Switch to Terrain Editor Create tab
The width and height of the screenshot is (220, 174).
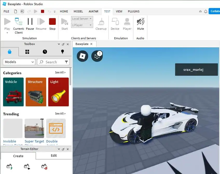point(18,156)
